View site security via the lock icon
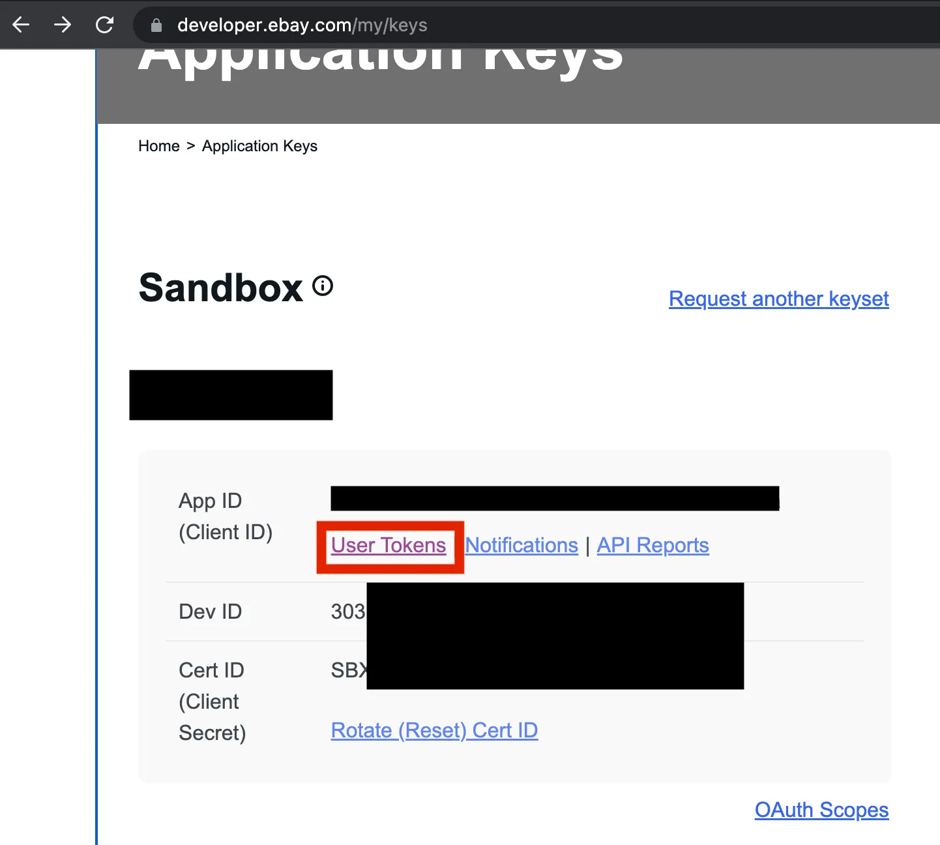This screenshot has width=940, height=845. 156,25
